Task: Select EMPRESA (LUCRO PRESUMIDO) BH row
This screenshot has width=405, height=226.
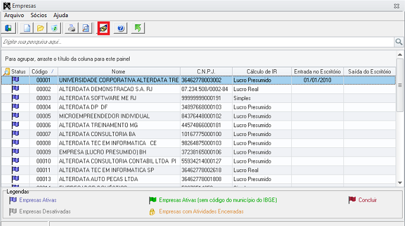Action: (198, 152)
